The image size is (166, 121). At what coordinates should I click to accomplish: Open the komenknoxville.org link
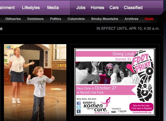coord(142,112)
